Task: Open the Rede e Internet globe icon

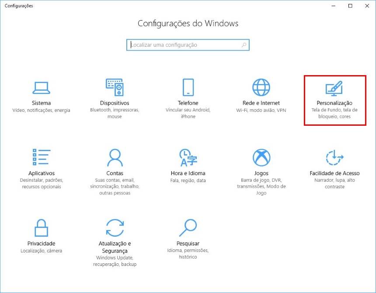Action: (x=261, y=87)
